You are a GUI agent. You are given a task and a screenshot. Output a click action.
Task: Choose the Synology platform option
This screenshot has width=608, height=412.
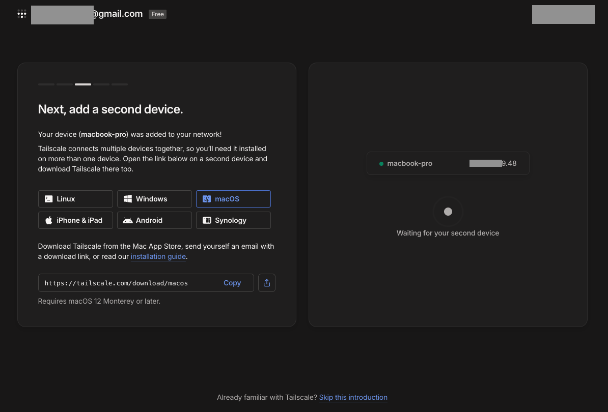tap(233, 220)
